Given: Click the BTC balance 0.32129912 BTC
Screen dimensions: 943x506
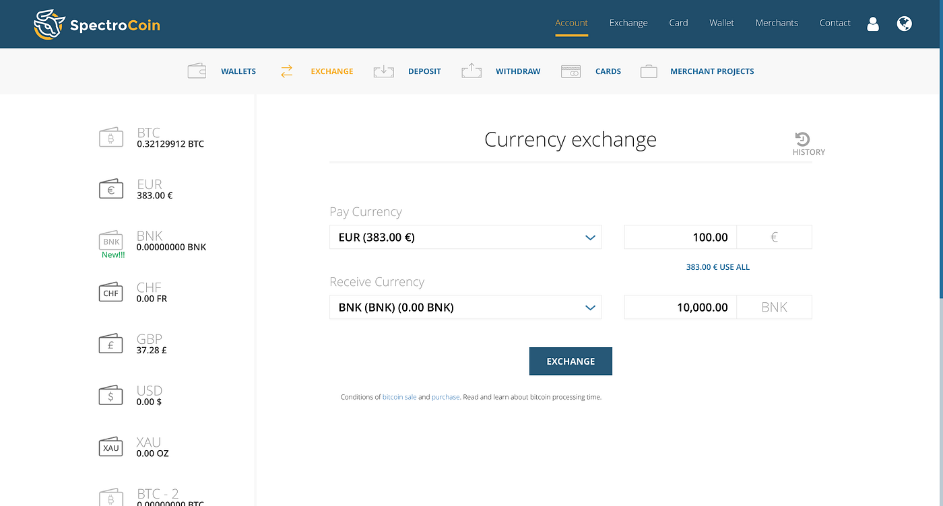Looking at the screenshot, I should [x=170, y=144].
